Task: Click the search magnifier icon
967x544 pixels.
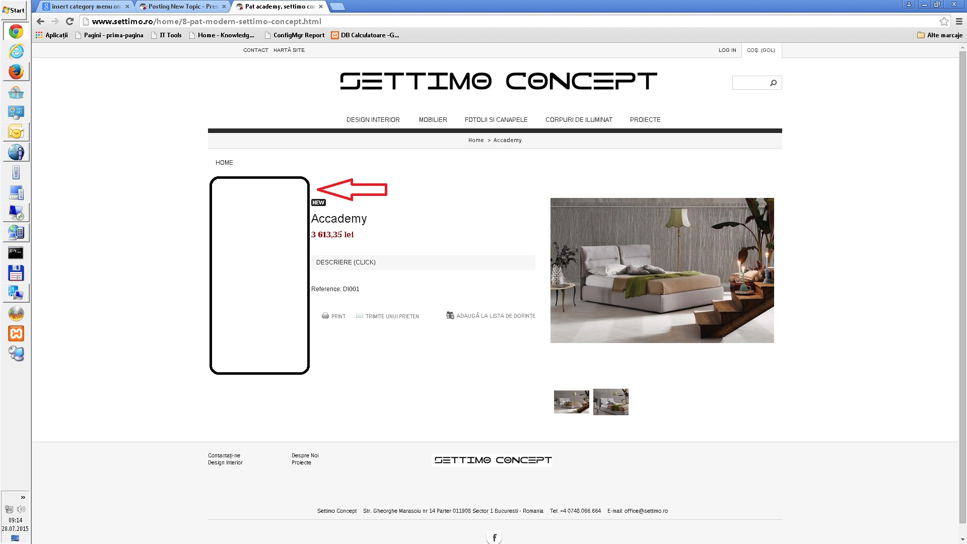Action: (x=773, y=83)
